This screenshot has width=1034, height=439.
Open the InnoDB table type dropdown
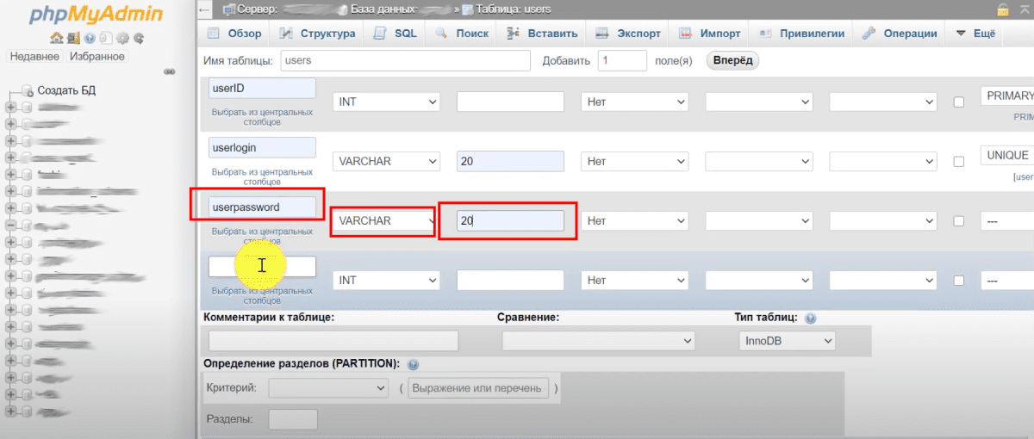click(788, 341)
